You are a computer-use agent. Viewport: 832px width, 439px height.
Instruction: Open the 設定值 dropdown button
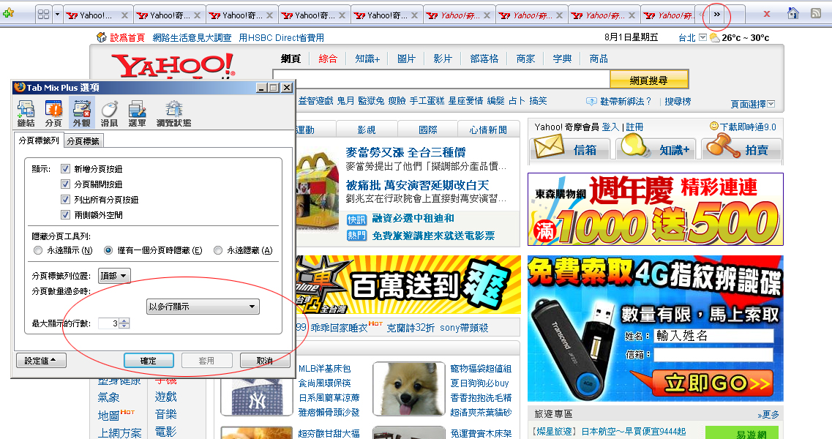(41, 361)
